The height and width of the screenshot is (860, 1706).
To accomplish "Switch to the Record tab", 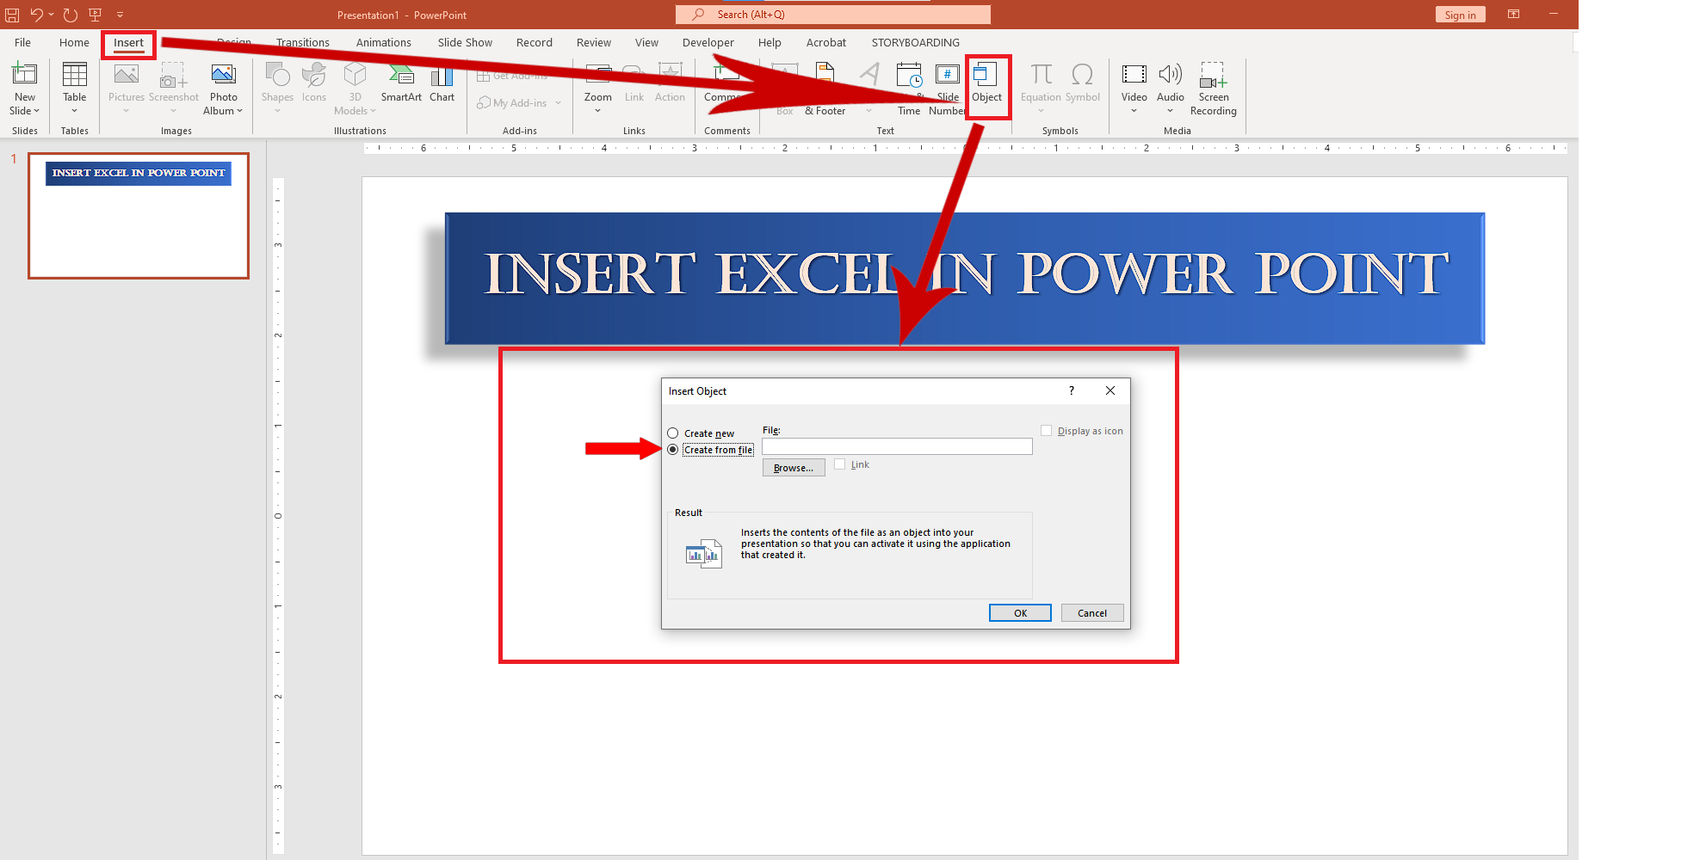I will coord(535,42).
